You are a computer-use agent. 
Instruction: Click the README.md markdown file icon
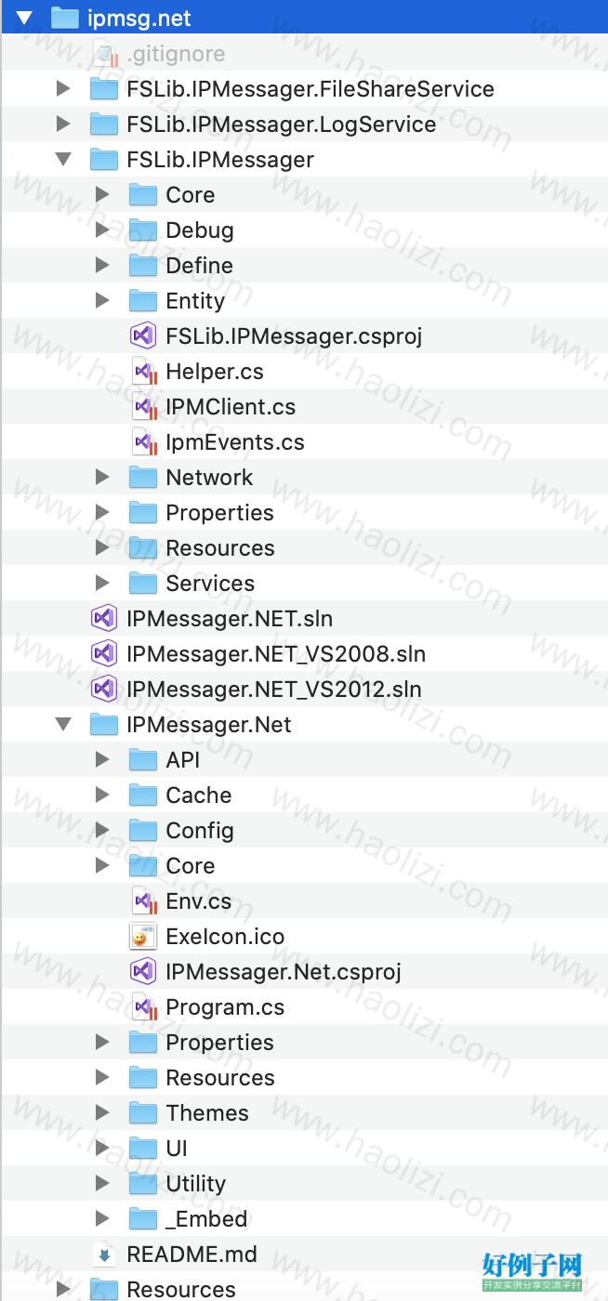pos(104,1254)
